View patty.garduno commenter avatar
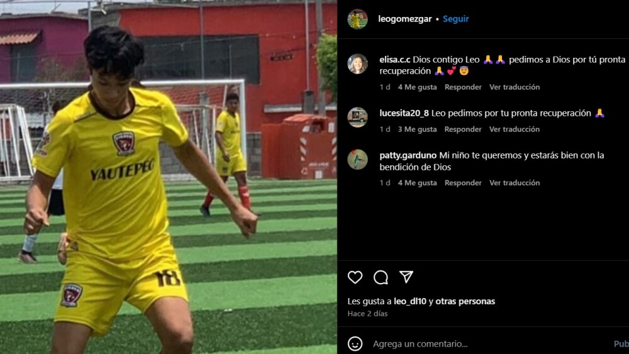Image resolution: width=629 pixels, height=354 pixels. [357, 160]
